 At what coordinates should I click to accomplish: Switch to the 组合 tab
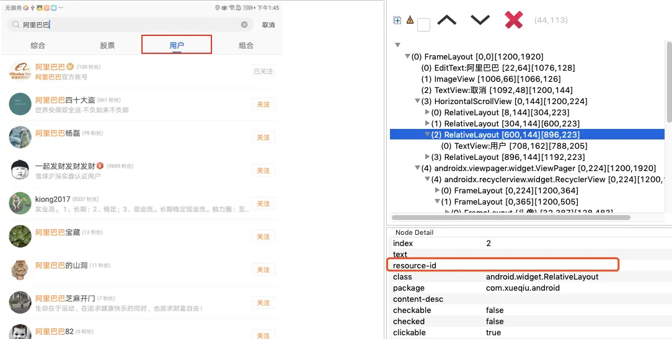(246, 45)
